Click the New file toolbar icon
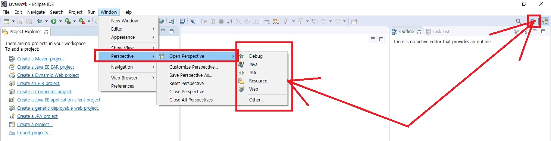The width and height of the screenshot is (551, 141). coord(6,21)
